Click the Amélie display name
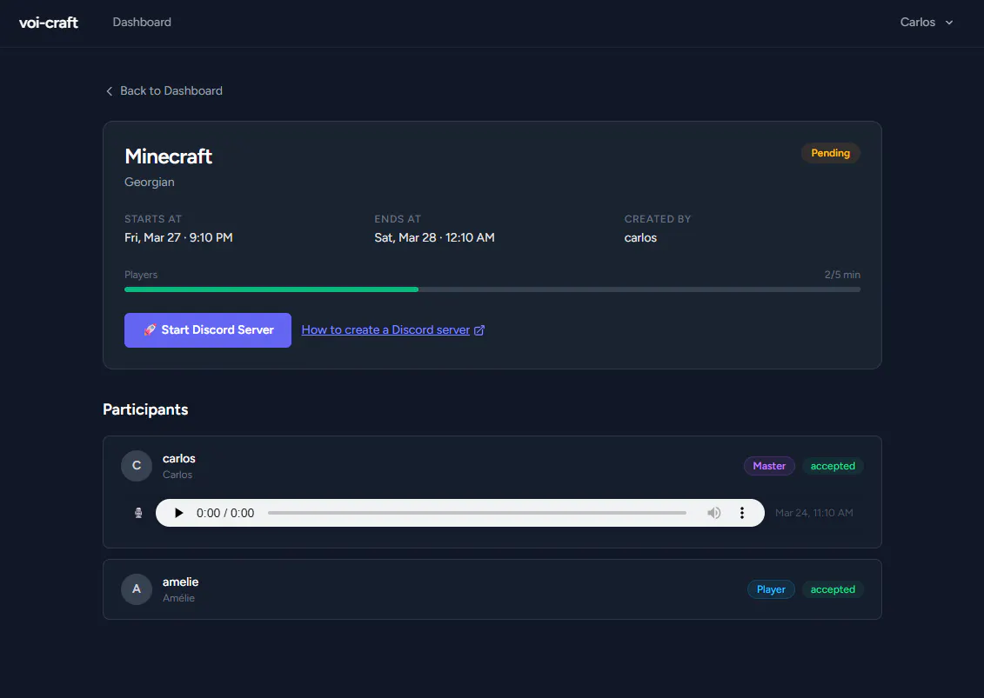The image size is (984, 698). pos(178,598)
